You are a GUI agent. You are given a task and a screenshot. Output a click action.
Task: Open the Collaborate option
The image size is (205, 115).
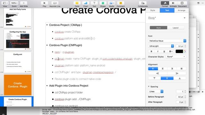click(143, 3)
